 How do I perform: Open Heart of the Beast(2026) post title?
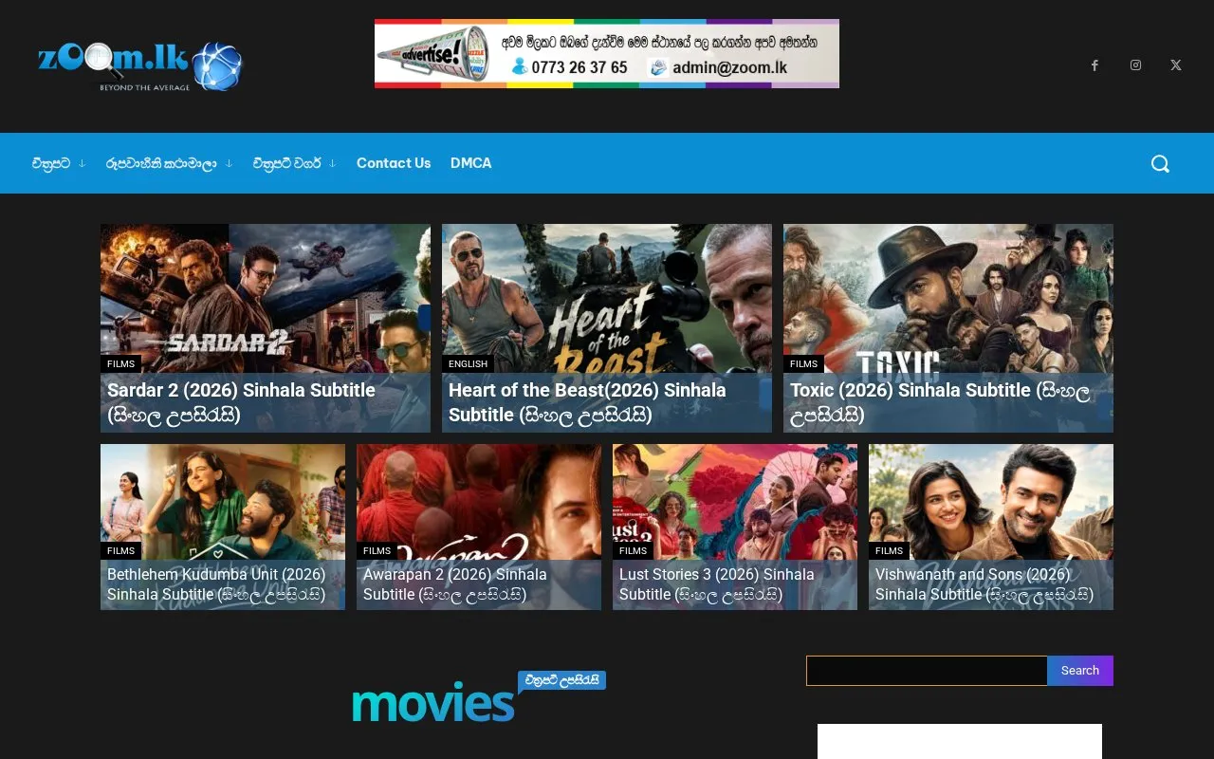coord(587,402)
